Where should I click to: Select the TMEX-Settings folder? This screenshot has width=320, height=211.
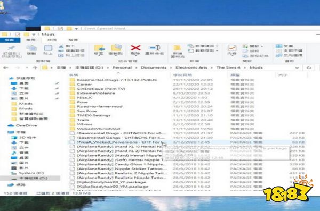tap(90, 115)
